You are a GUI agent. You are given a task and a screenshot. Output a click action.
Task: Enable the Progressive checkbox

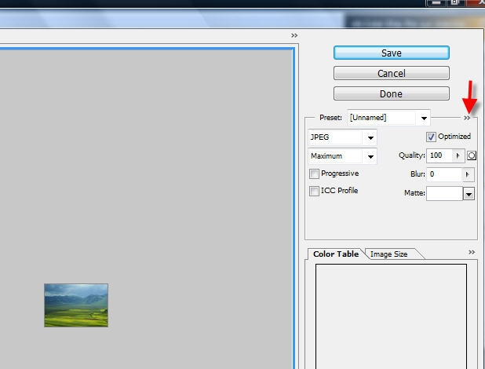(315, 174)
